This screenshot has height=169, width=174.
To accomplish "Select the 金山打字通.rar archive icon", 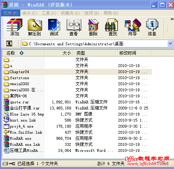I will [6, 108].
